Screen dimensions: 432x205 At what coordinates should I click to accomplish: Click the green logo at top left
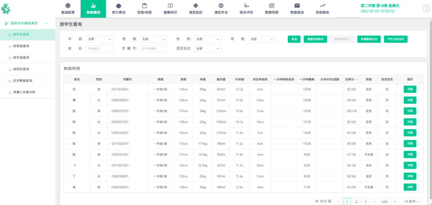click(x=6, y=9)
